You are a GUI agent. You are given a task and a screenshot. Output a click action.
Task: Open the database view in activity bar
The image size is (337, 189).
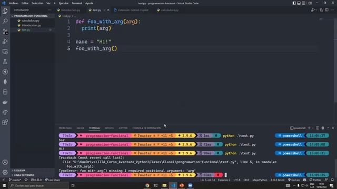pyautogui.click(x=5, y=92)
